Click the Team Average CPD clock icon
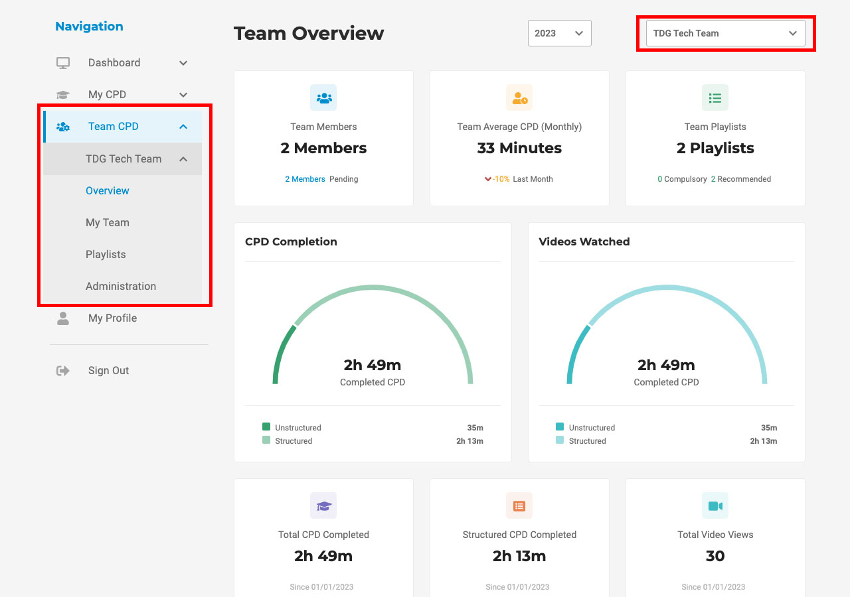Viewport: 850px width, 597px height. point(519,98)
